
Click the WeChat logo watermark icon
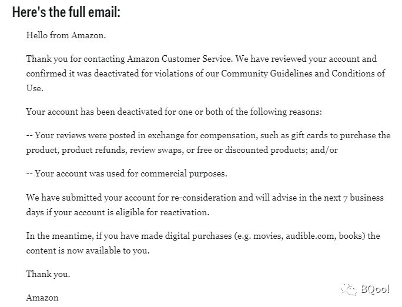click(350, 289)
